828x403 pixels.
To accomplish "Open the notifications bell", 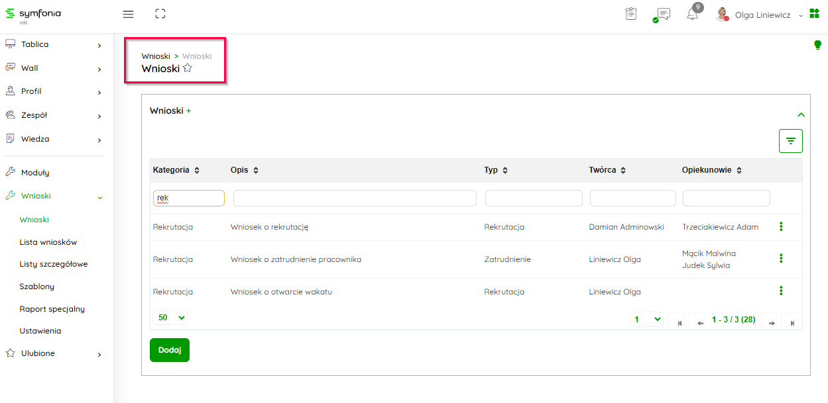I will 692,14.
